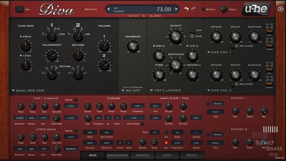Open settings via the gear icon
Screen dimensions: 286x161
pyautogui.click(x=281, y=9)
